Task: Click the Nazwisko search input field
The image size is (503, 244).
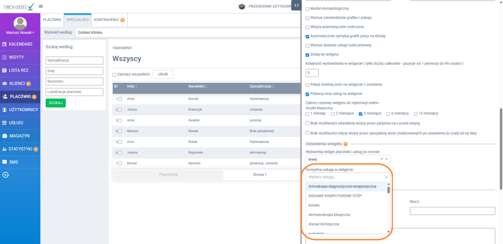Action: [x=74, y=81]
